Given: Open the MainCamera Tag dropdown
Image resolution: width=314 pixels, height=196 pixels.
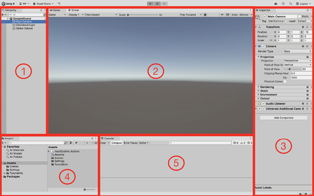Looking at the screenshot, I should click(277, 21).
